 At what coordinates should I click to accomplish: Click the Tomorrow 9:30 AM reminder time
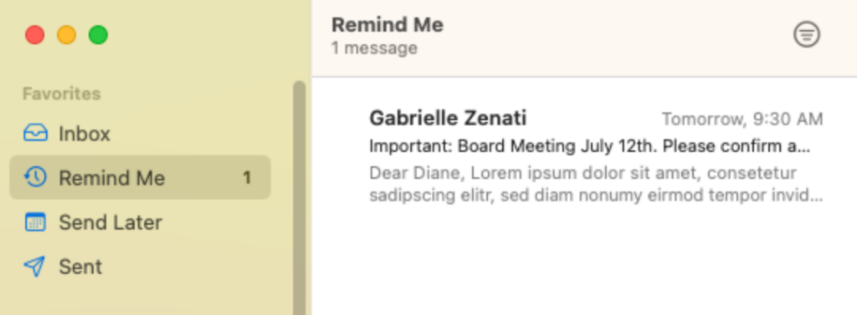(742, 119)
